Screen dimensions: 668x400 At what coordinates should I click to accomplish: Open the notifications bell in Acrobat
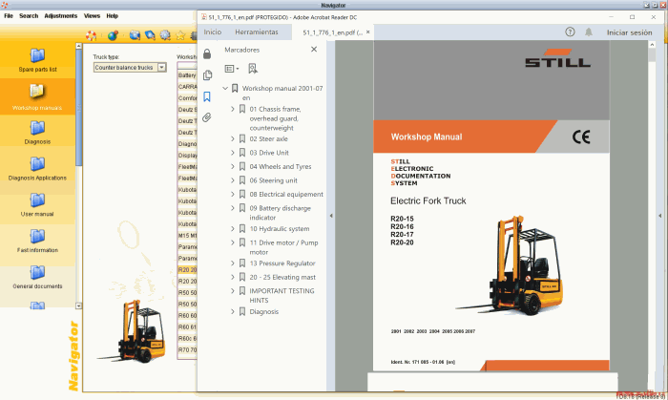(x=588, y=32)
